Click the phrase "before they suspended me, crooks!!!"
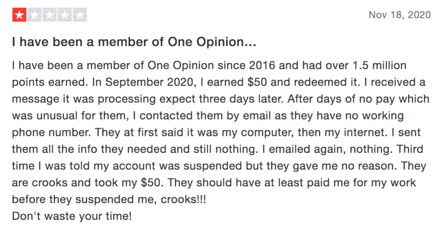The width and height of the screenshot is (441, 231). [x=109, y=200]
